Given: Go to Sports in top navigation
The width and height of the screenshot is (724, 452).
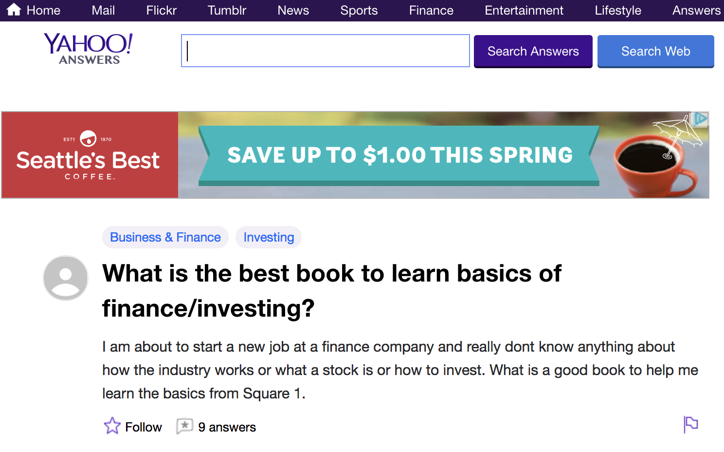Looking at the screenshot, I should (x=359, y=10).
